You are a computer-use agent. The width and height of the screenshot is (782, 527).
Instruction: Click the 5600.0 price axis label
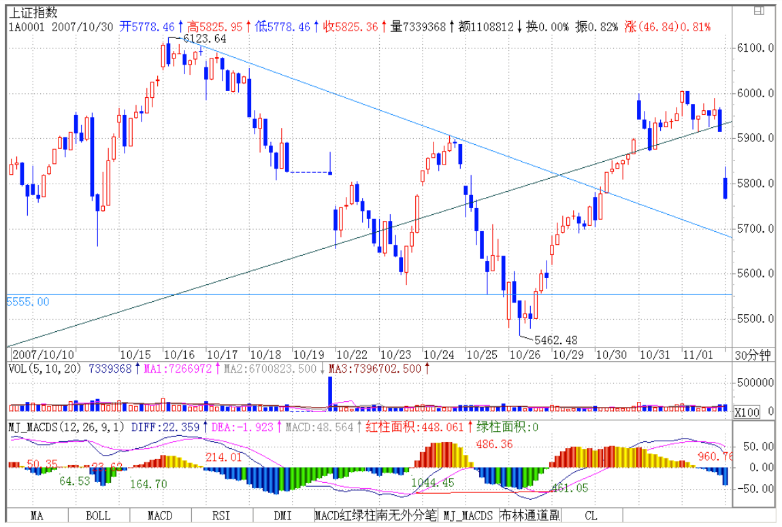pyautogui.click(x=755, y=273)
